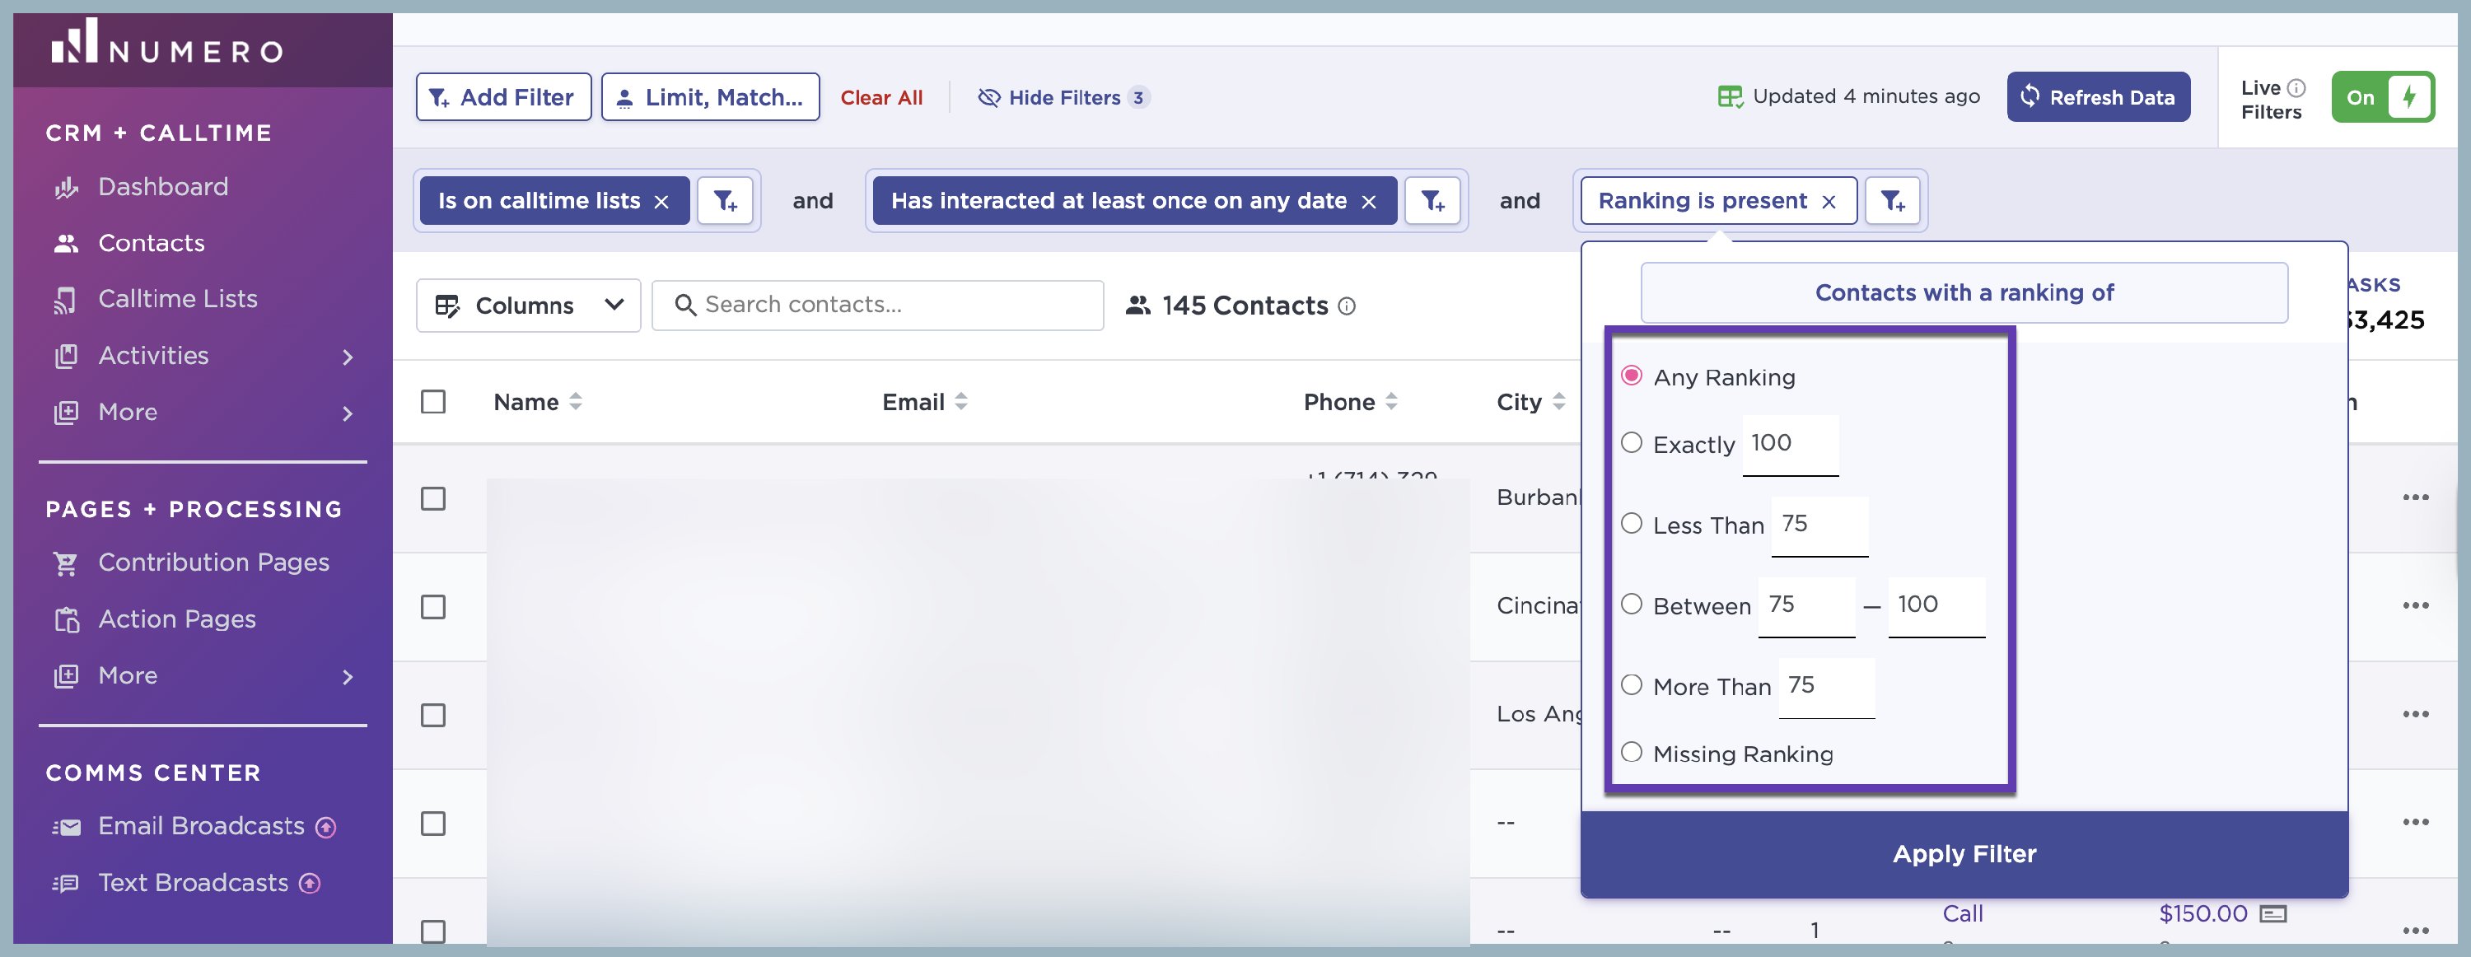Tick the select-all checkbox in the table header
The height and width of the screenshot is (957, 2471).
click(x=433, y=401)
